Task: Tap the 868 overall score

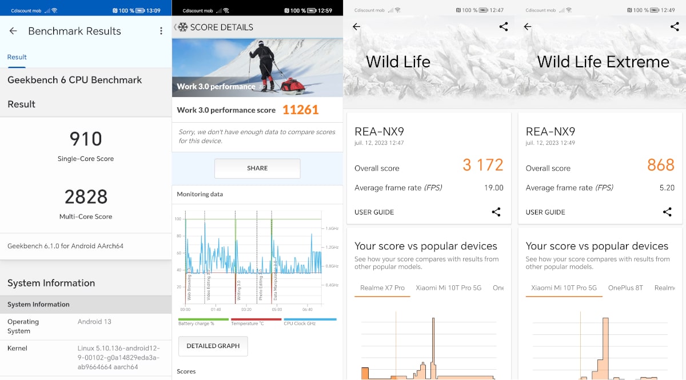Action: (x=661, y=165)
